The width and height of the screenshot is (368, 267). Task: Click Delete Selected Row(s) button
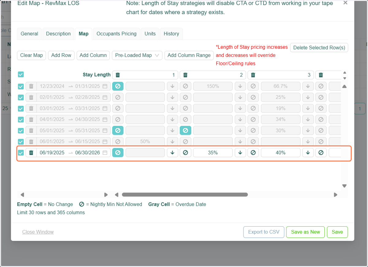pos(319,47)
